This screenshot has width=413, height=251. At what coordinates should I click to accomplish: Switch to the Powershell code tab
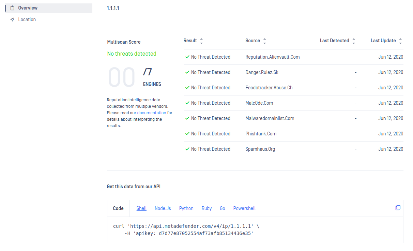pyautogui.click(x=244, y=208)
